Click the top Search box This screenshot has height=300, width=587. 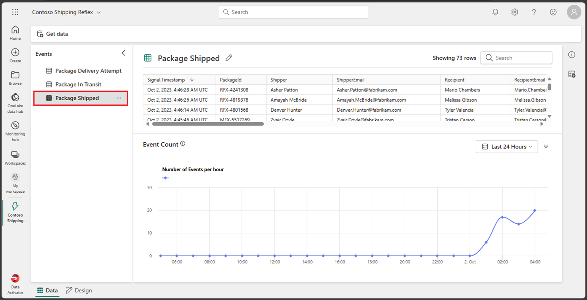pyautogui.click(x=293, y=12)
